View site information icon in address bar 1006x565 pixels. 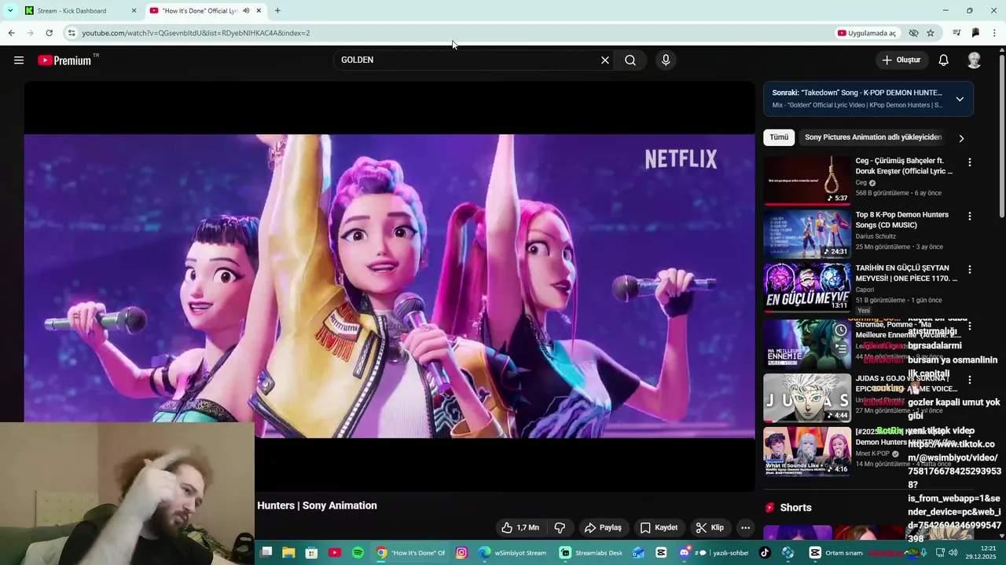click(72, 33)
